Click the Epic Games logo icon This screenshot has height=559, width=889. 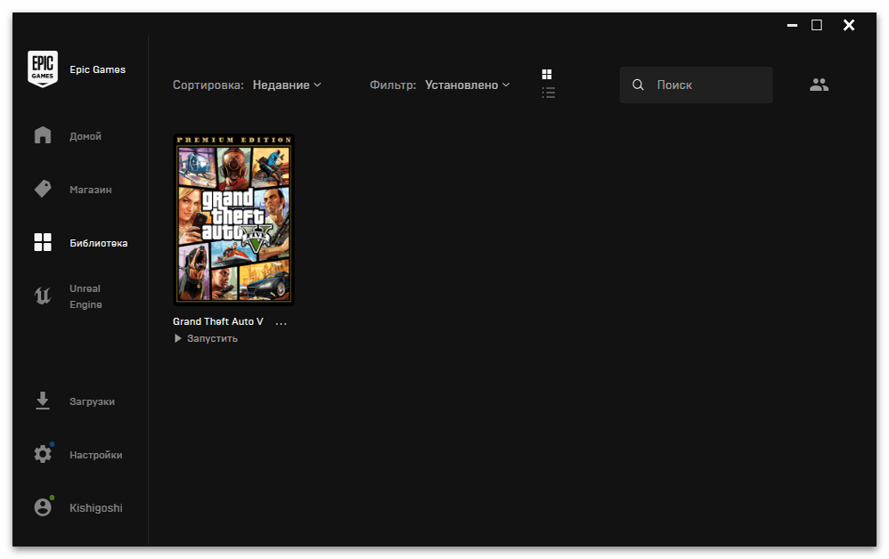(42, 69)
